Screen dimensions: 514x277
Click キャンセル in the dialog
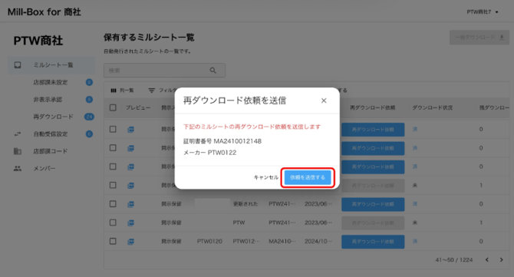pyautogui.click(x=266, y=178)
